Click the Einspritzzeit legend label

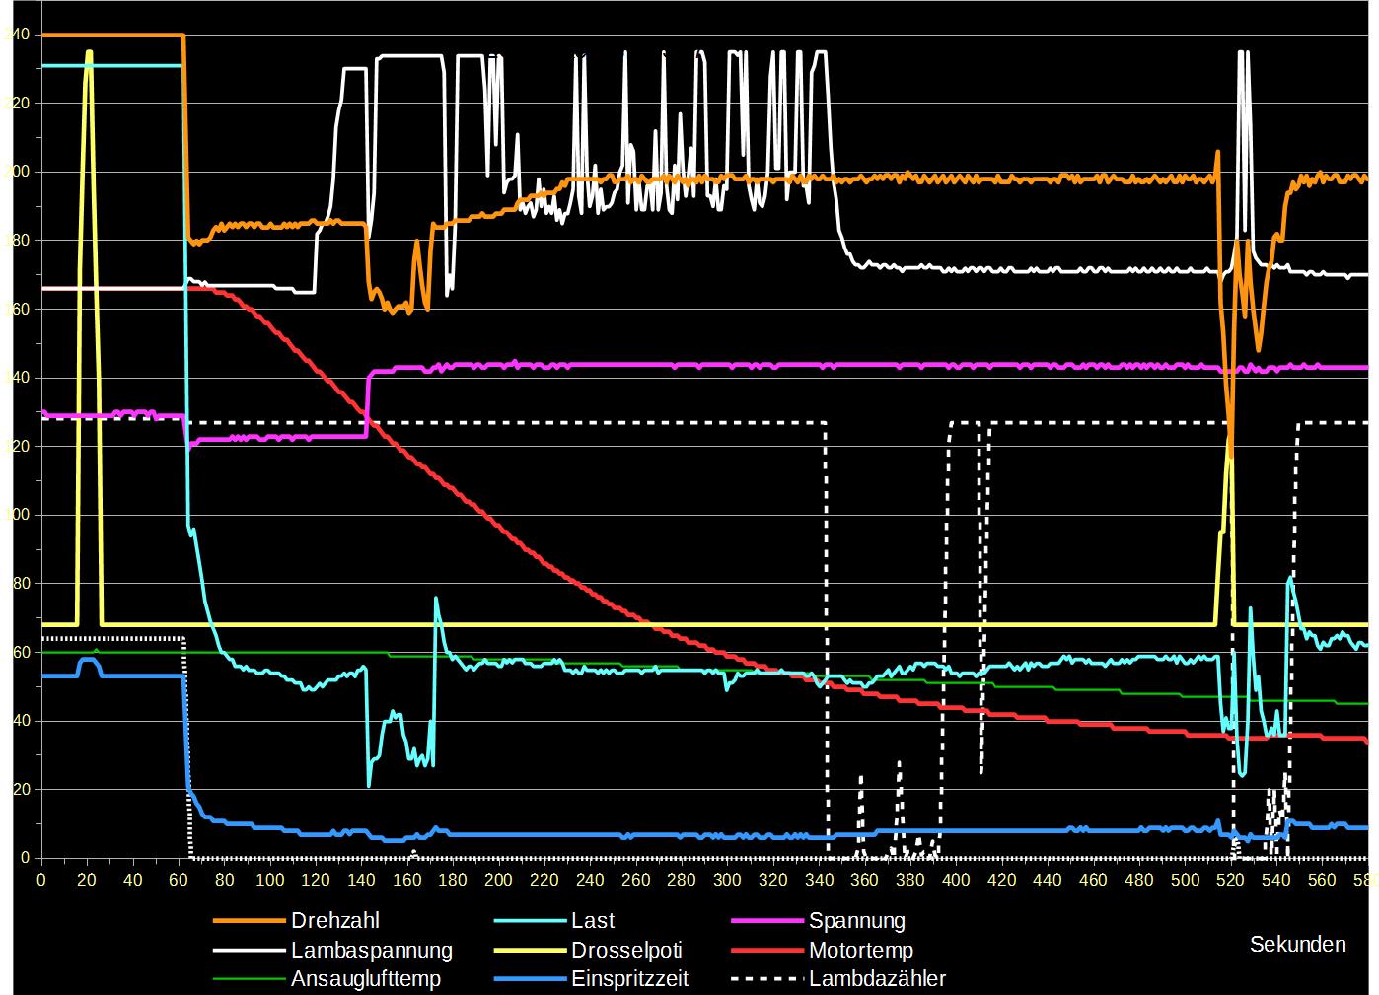click(x=629, y=979)
